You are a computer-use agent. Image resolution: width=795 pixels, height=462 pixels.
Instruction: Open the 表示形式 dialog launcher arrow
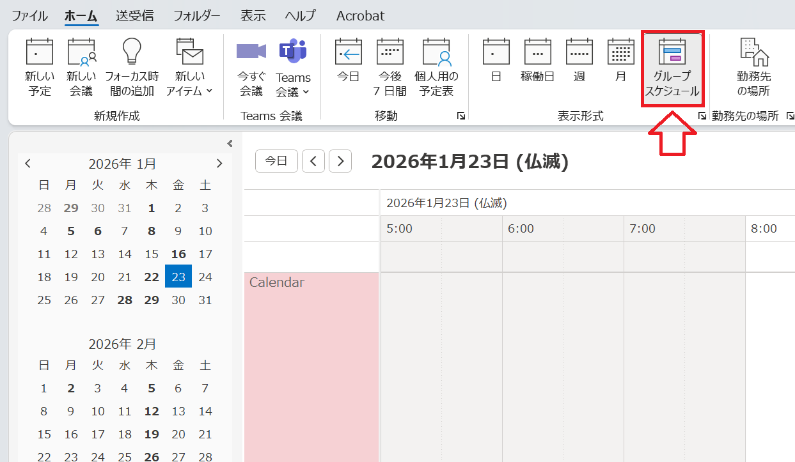point(702,116)
